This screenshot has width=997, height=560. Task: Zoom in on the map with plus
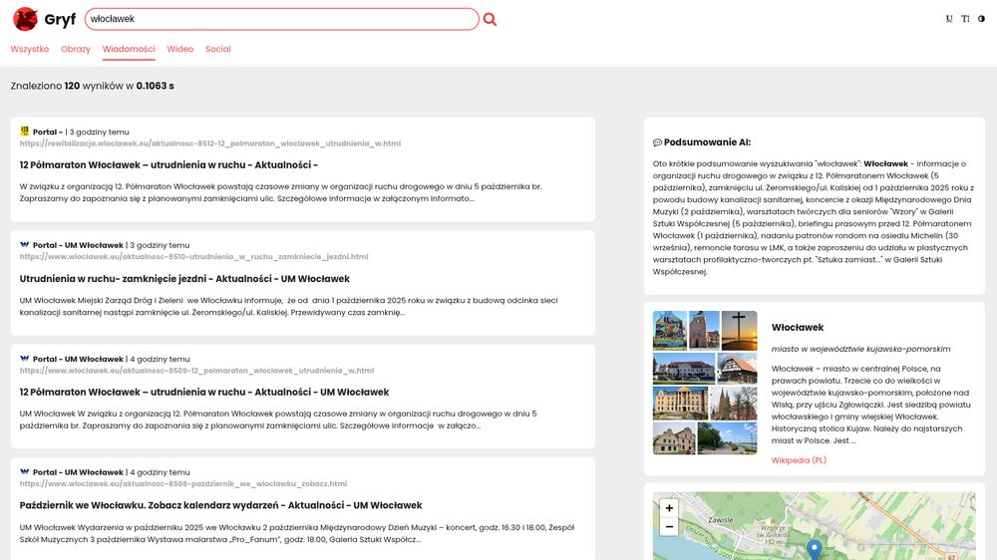[669, 508]
